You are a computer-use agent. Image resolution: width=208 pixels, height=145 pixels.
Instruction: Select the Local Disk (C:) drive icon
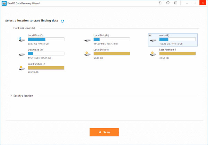(22, 40)
